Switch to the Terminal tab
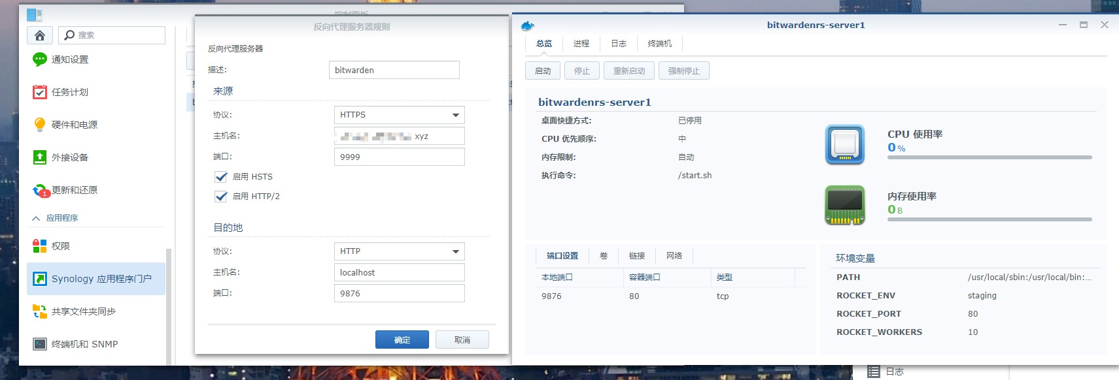Image resolution: width=1119 pixels, height=380 pixels. click(660, 44)
